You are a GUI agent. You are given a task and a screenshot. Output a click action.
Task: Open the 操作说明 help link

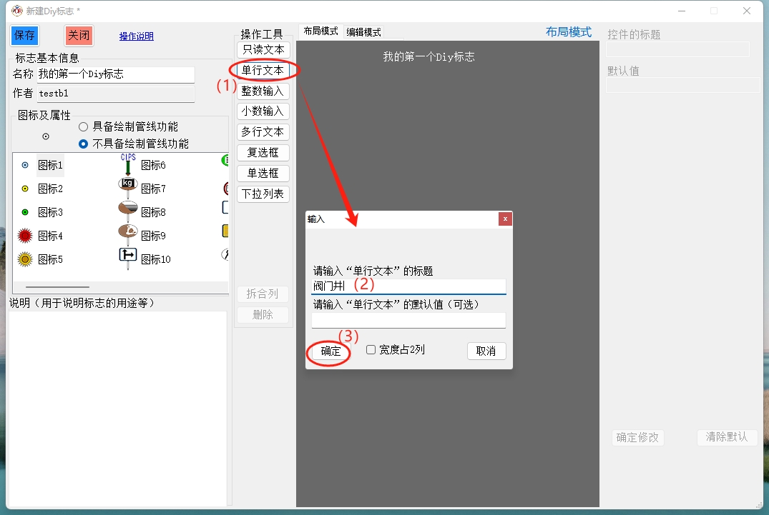click(136, 36)
